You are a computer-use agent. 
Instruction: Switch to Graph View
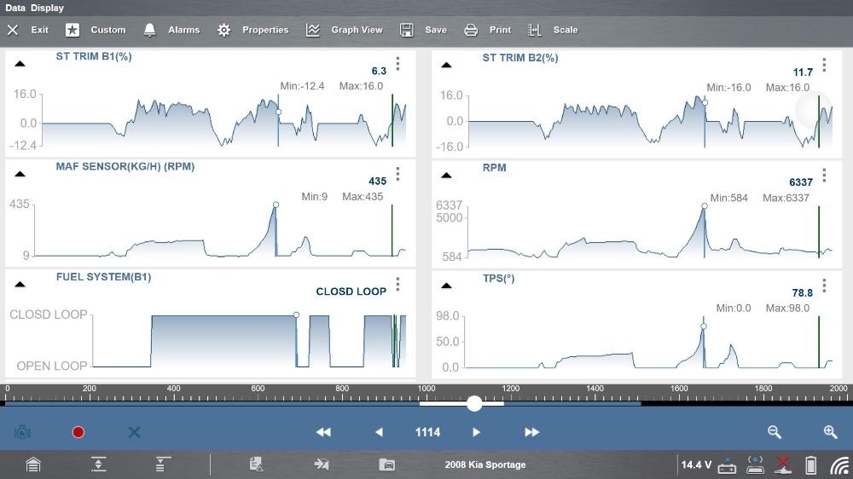[345, 30]
